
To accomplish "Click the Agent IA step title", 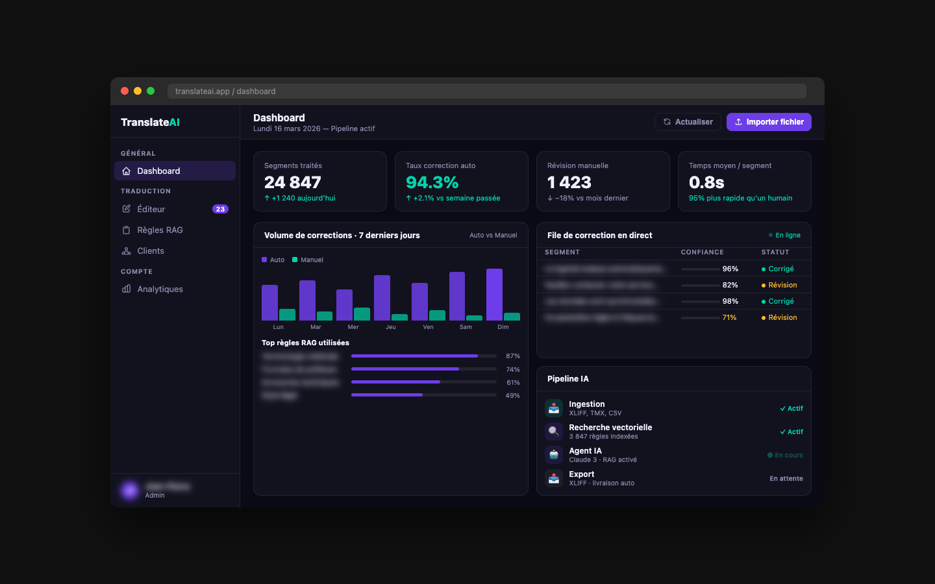I will (585, 451).
